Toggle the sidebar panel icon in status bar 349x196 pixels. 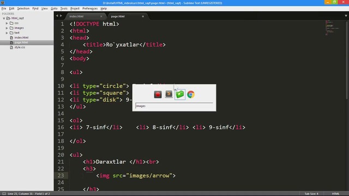[4, 194]
